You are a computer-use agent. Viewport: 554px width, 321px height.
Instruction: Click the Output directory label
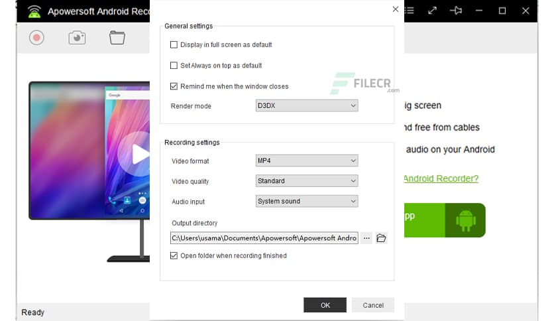[x=194, y=223]
